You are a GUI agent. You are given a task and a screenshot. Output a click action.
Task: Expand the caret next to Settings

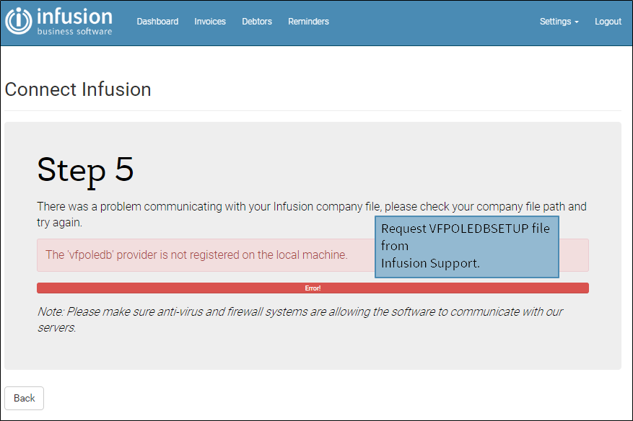[x=575, y=22]
